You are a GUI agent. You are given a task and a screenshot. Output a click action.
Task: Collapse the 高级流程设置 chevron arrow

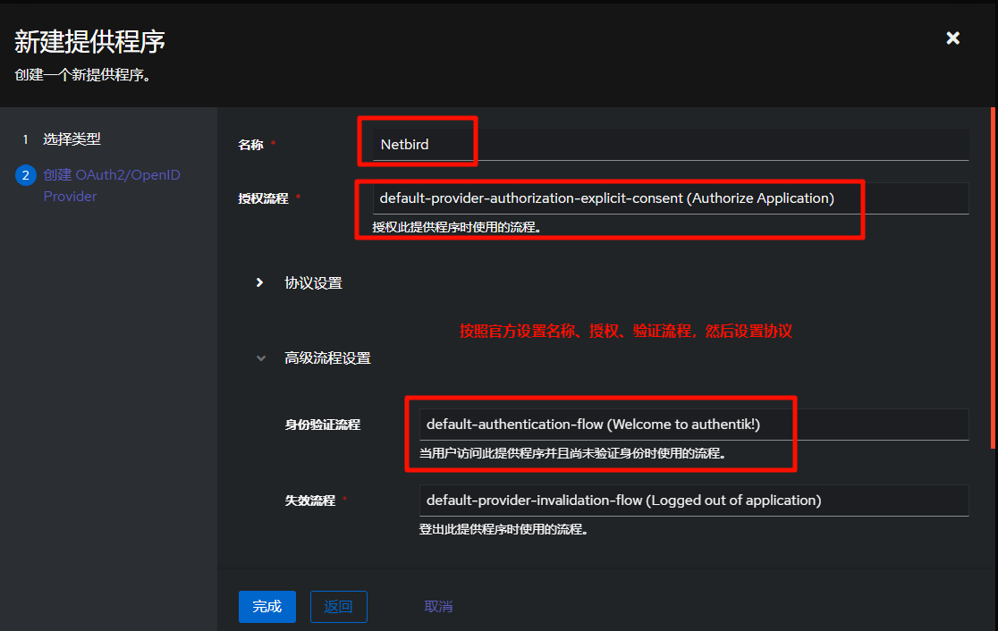coord(260,358)
